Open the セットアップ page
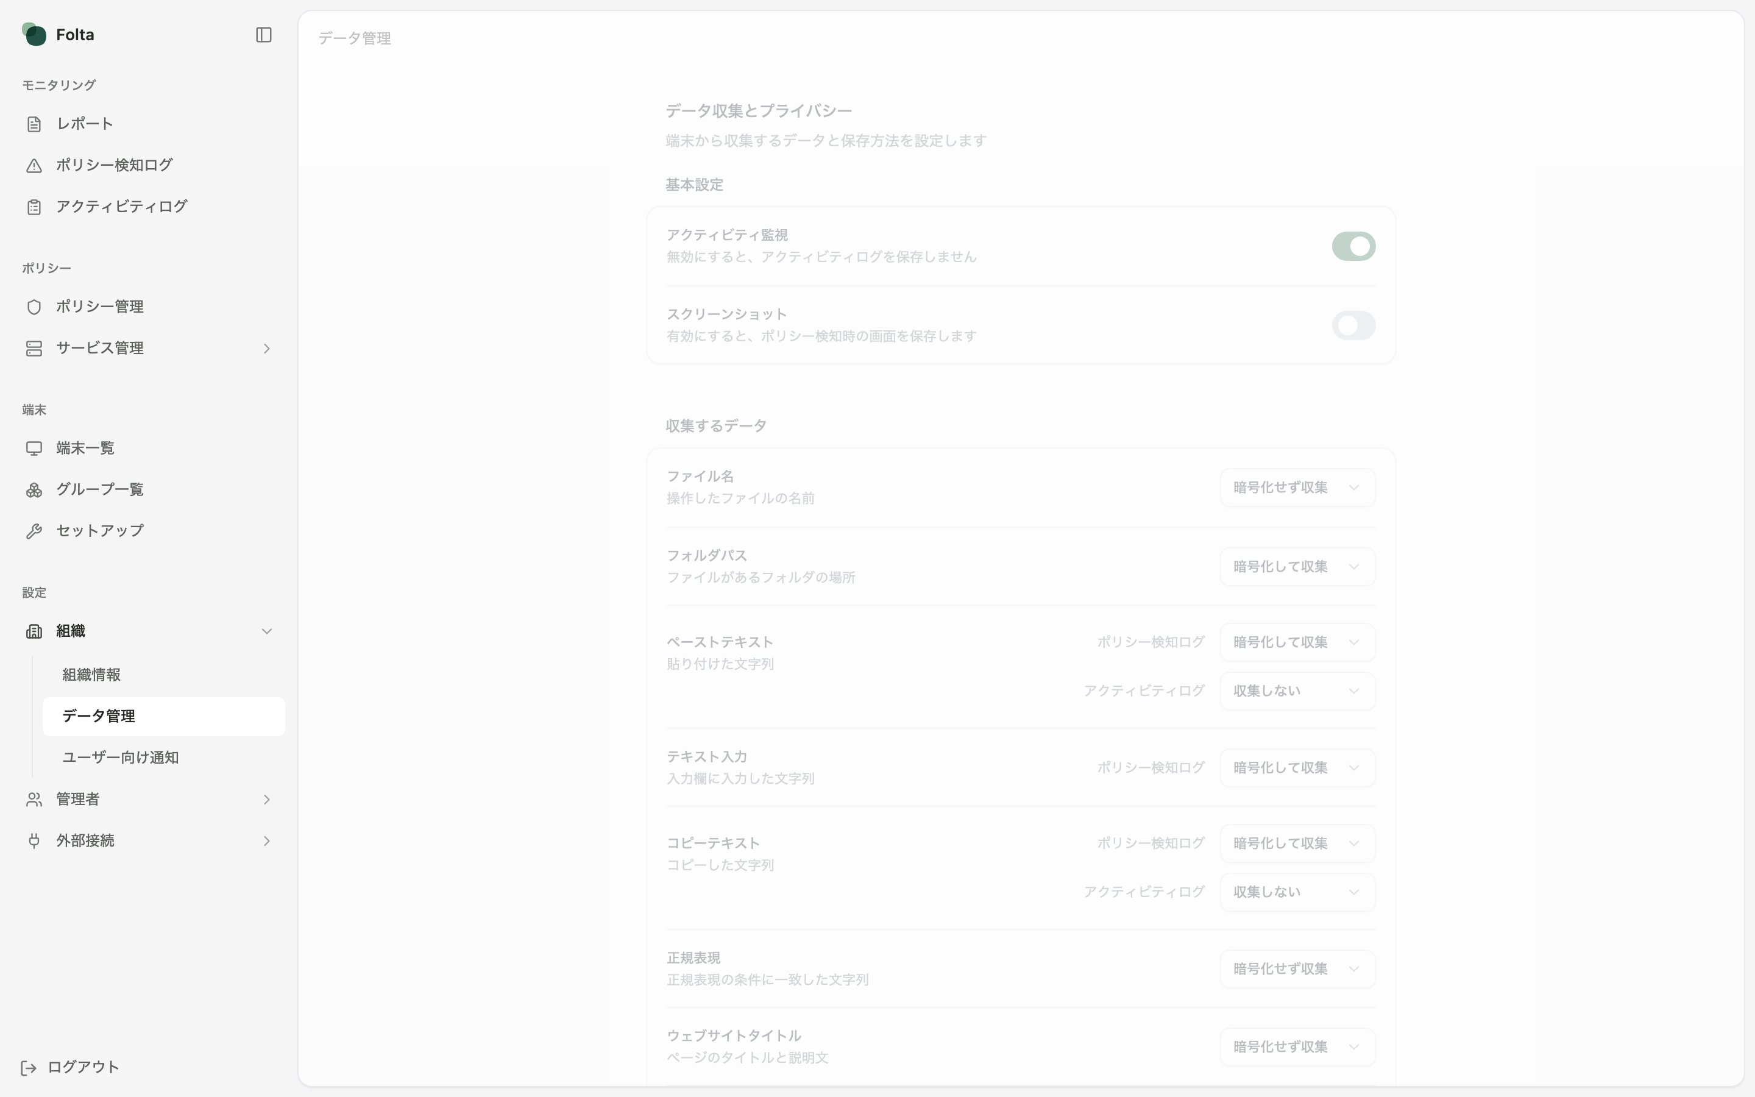 [x=149, y=531]
